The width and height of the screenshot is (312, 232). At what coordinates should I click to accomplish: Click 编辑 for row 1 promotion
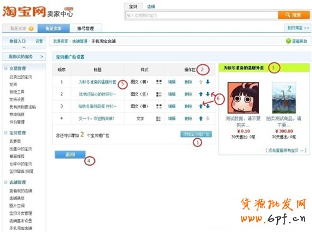[x=172, y=82]
